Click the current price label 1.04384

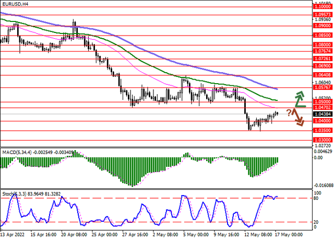tap(323, 114)
